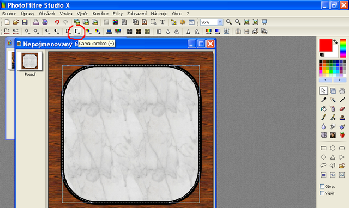Click the red foreground color swatch
The image size is (349, 208).
click(326, 45)
